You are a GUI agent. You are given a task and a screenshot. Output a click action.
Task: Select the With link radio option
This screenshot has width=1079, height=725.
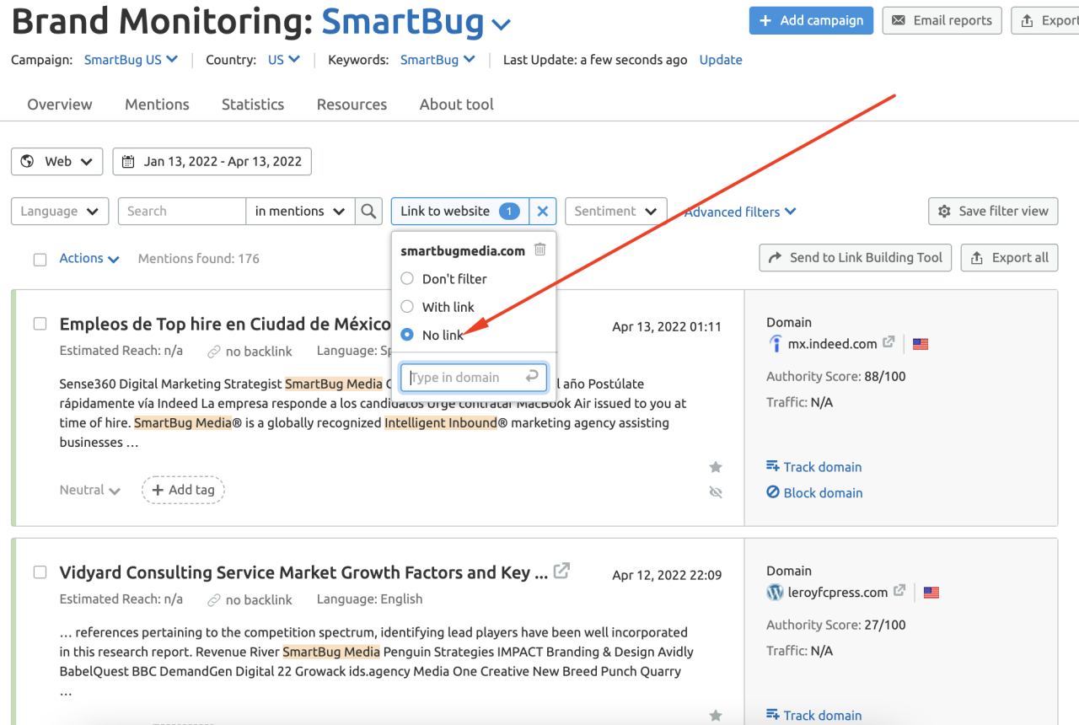click(407, 307)
